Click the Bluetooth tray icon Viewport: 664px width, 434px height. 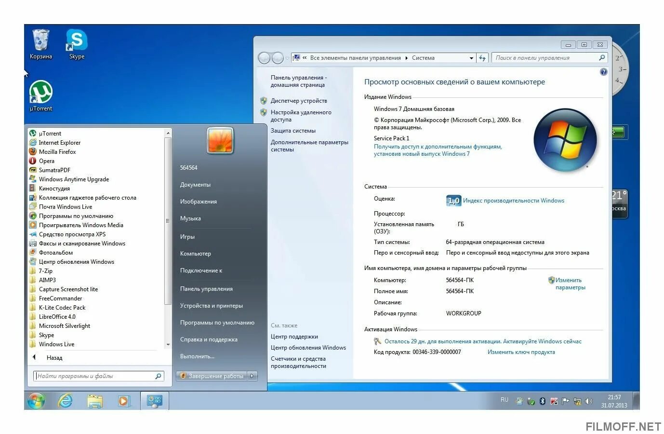(x=543, y=401)
